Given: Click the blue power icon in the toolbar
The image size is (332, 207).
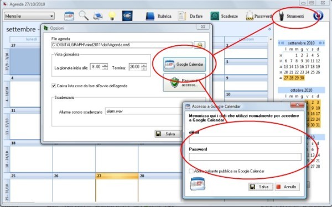Looking at the screenshot, I should (318, 16).
